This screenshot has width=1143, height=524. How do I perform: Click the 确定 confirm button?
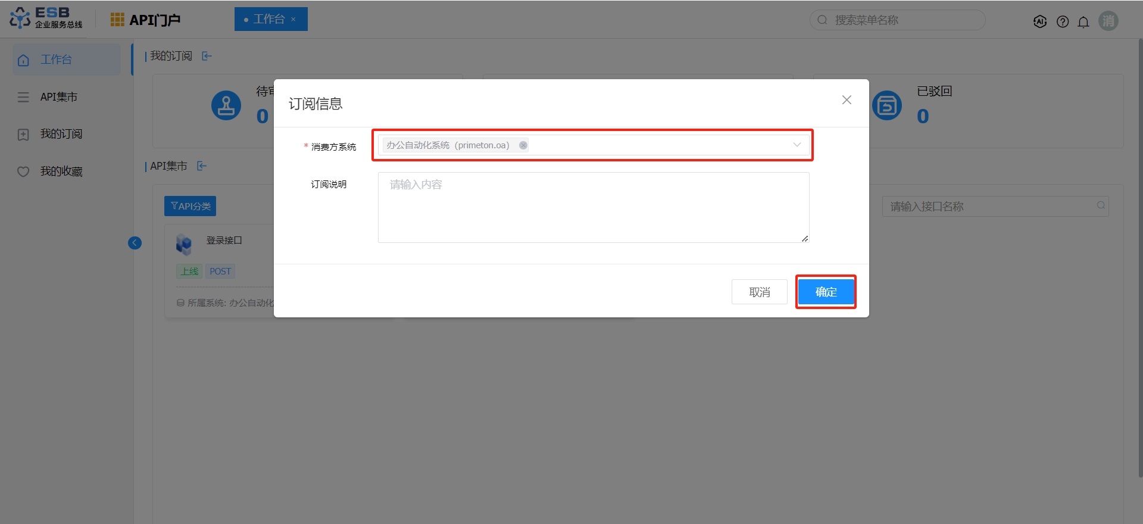826,292
